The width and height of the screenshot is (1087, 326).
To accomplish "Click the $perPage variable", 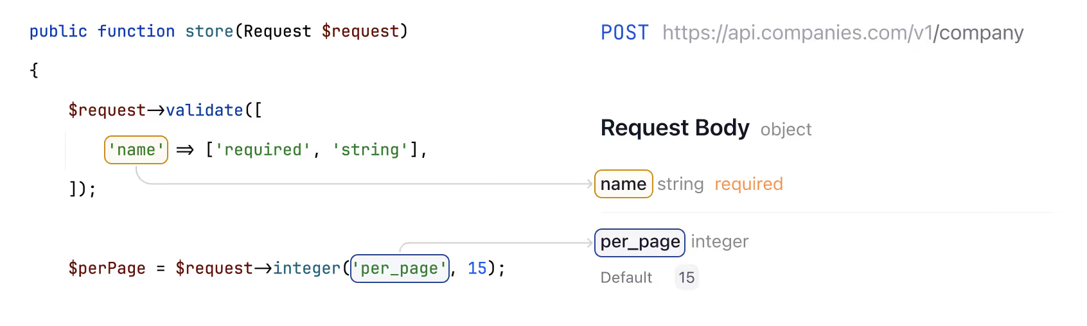I will 107,268.
